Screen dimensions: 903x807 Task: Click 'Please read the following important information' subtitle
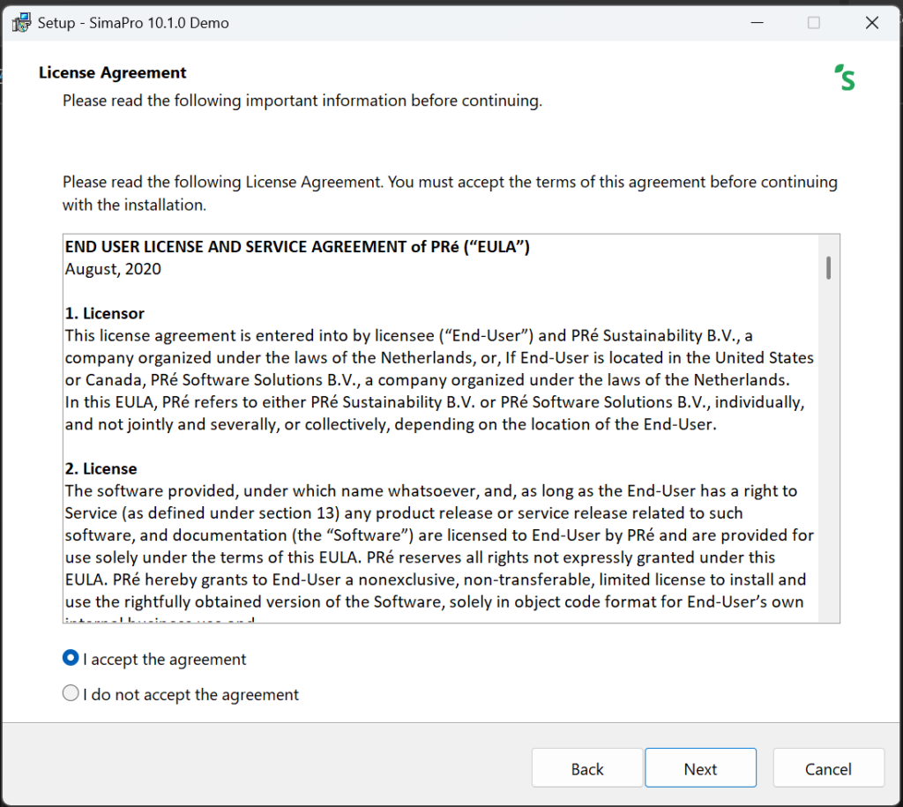coord(302,101)
